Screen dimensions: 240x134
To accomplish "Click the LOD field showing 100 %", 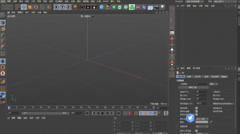I will [201, 104].
